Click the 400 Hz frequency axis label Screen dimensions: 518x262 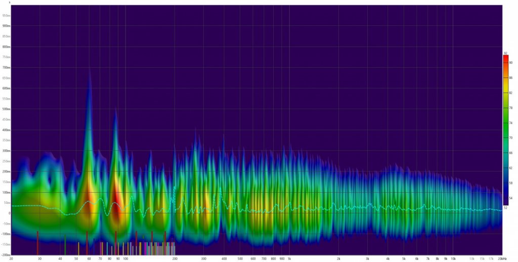click(x=224, y=258)
